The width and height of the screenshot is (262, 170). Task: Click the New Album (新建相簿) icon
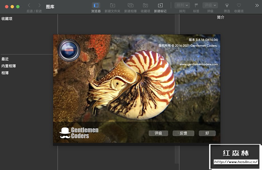(130, 5)
